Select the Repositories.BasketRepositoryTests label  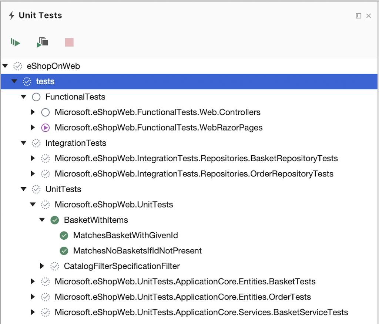(x=196, y=159)
